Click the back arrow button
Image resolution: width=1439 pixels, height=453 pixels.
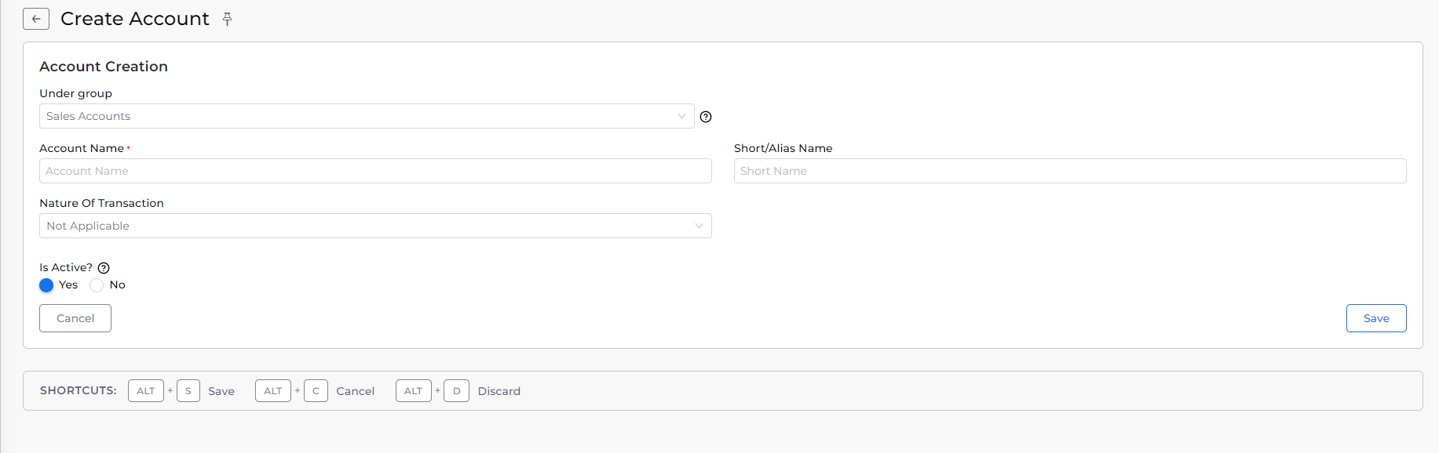[36, 19]
